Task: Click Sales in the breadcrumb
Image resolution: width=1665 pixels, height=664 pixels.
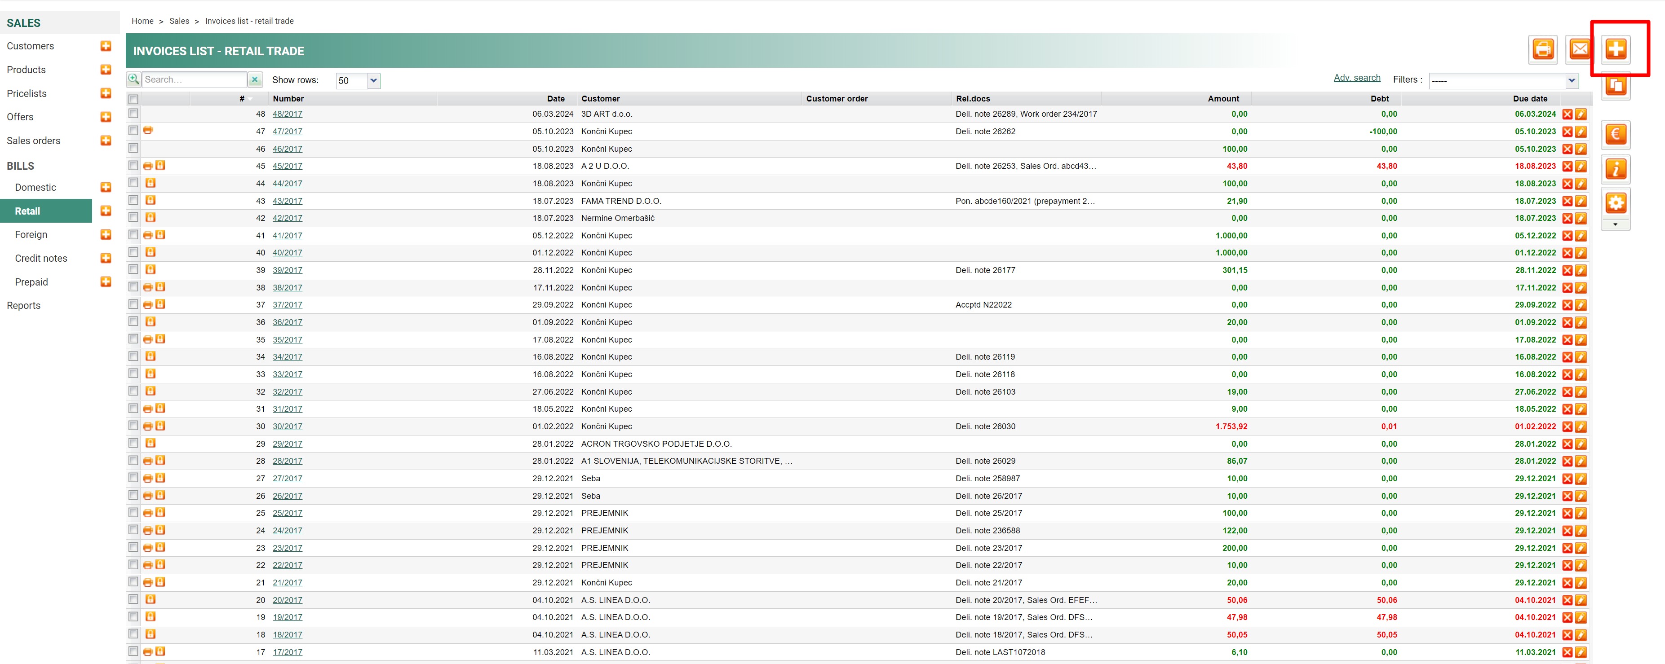Action: [179, 21]
